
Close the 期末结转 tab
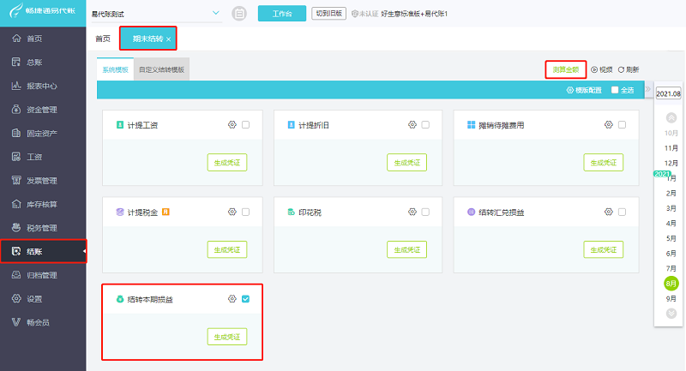(x=168, y=39)
